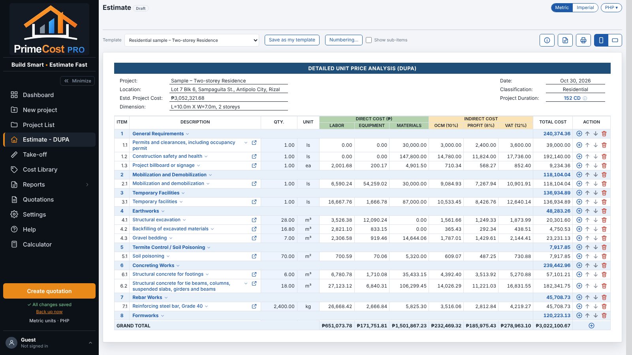The image size is (632, 355).
Task: Collapse General Requirements section
Action: [x=187, y=134]
